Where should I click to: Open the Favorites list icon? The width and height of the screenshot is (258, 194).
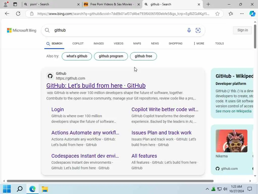coord(231,14)
